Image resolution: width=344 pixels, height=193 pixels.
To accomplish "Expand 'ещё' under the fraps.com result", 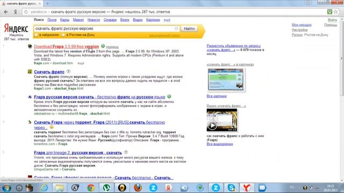I will [81, 63].
